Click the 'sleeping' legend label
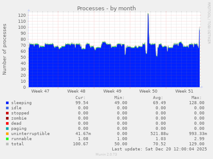 coord(21,103)
